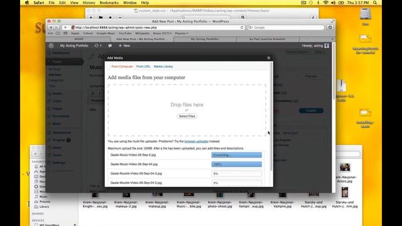Switch to the From URL tab
The image size is (402, 226).
click(143, 67)
